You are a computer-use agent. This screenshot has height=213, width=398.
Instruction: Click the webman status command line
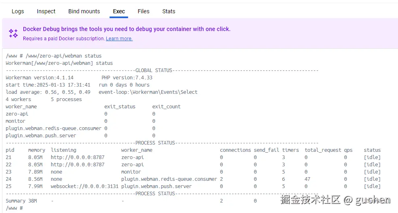[x=54, y=56]
